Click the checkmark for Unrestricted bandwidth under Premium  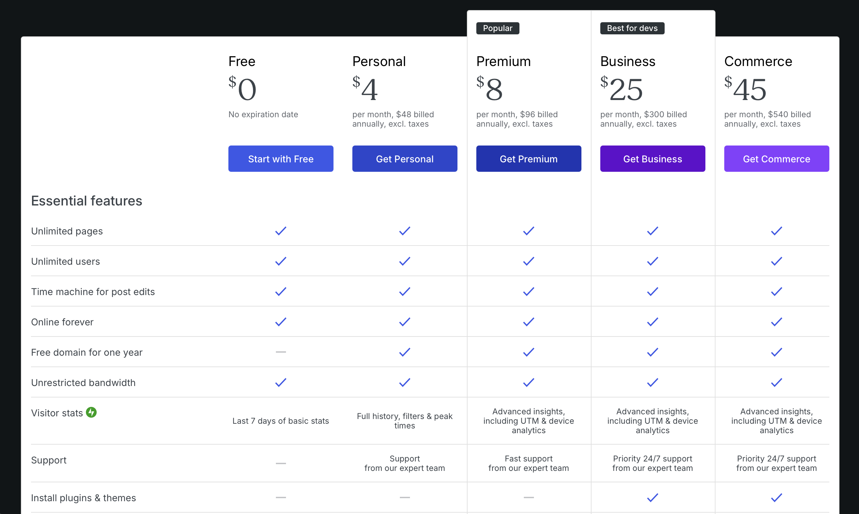pyautogui.click(x=528, y=382)
